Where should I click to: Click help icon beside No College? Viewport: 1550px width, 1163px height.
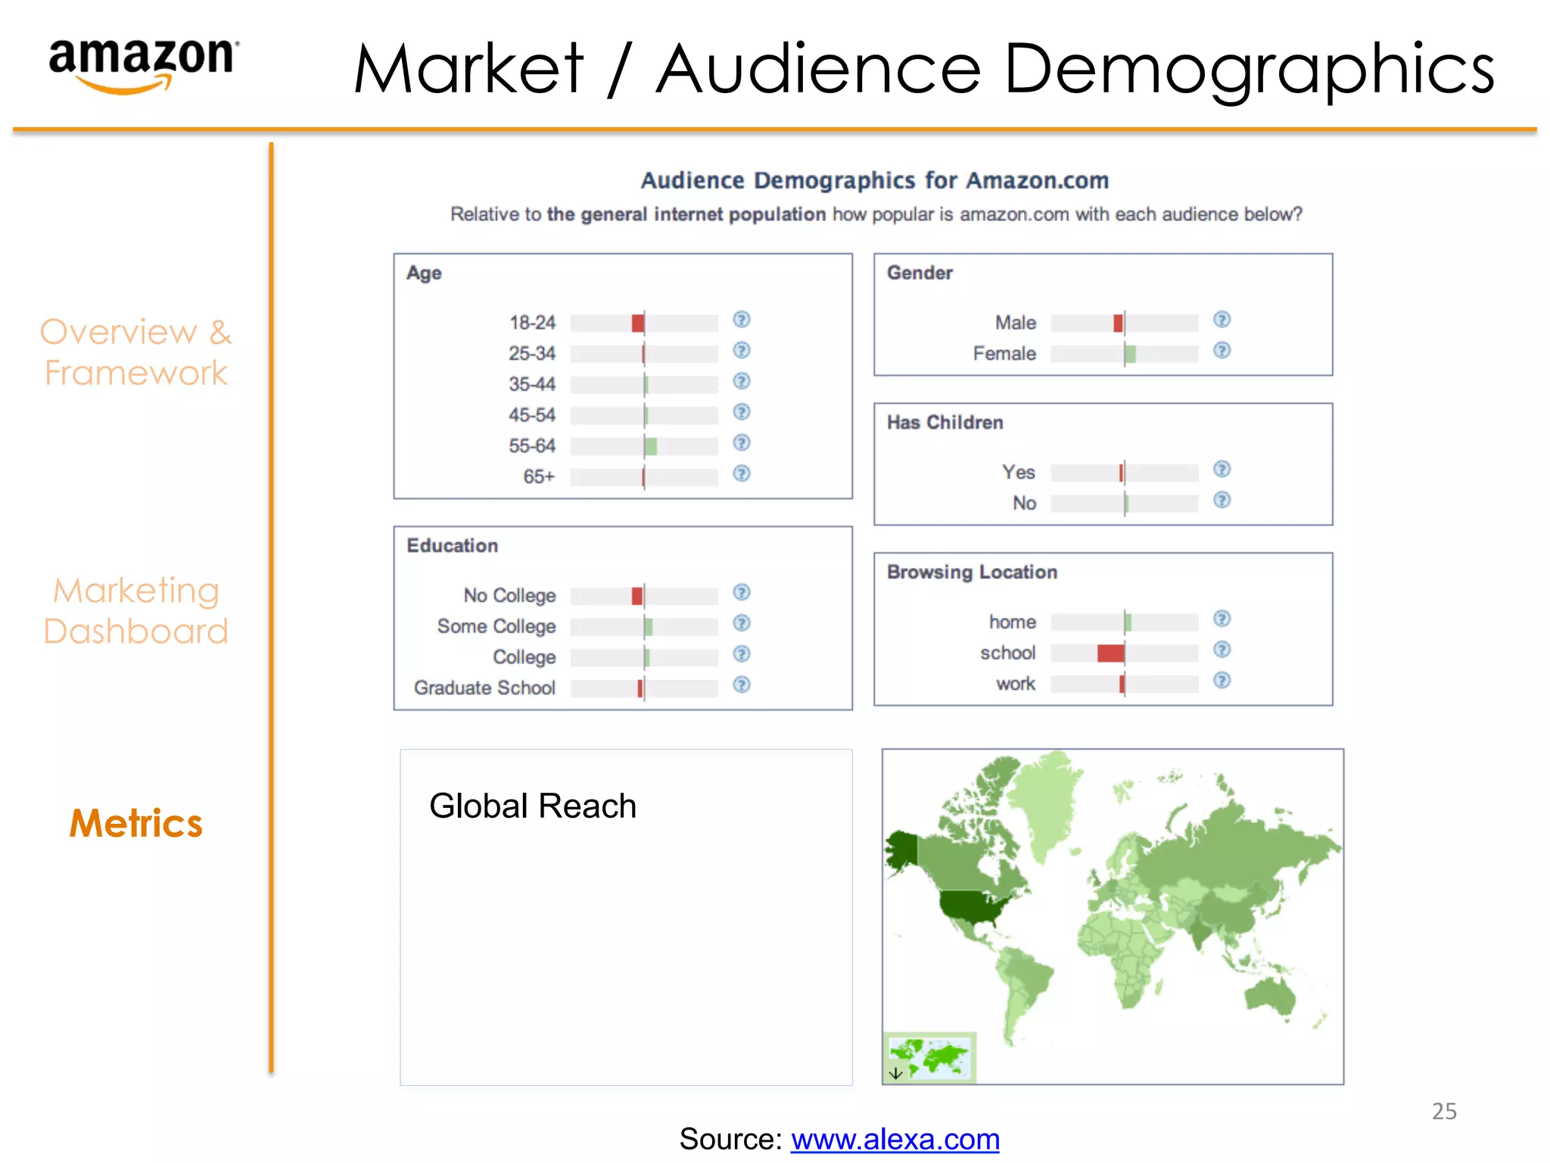(x=742, y=592)
